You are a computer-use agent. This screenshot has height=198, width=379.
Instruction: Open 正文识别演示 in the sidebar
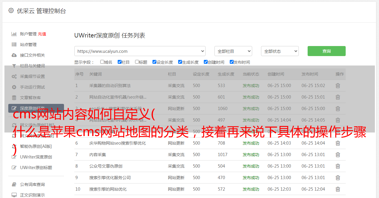pyautogui.click(x=32, y=195)
